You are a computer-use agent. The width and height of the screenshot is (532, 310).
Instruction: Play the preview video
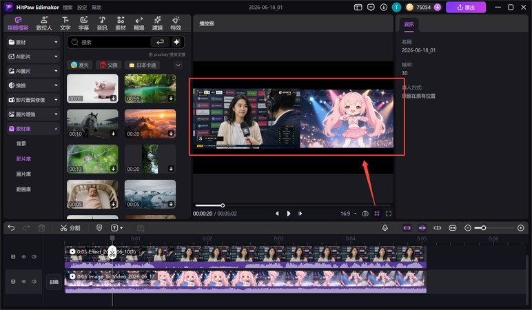pyautogui.click(x=289, y=214)
